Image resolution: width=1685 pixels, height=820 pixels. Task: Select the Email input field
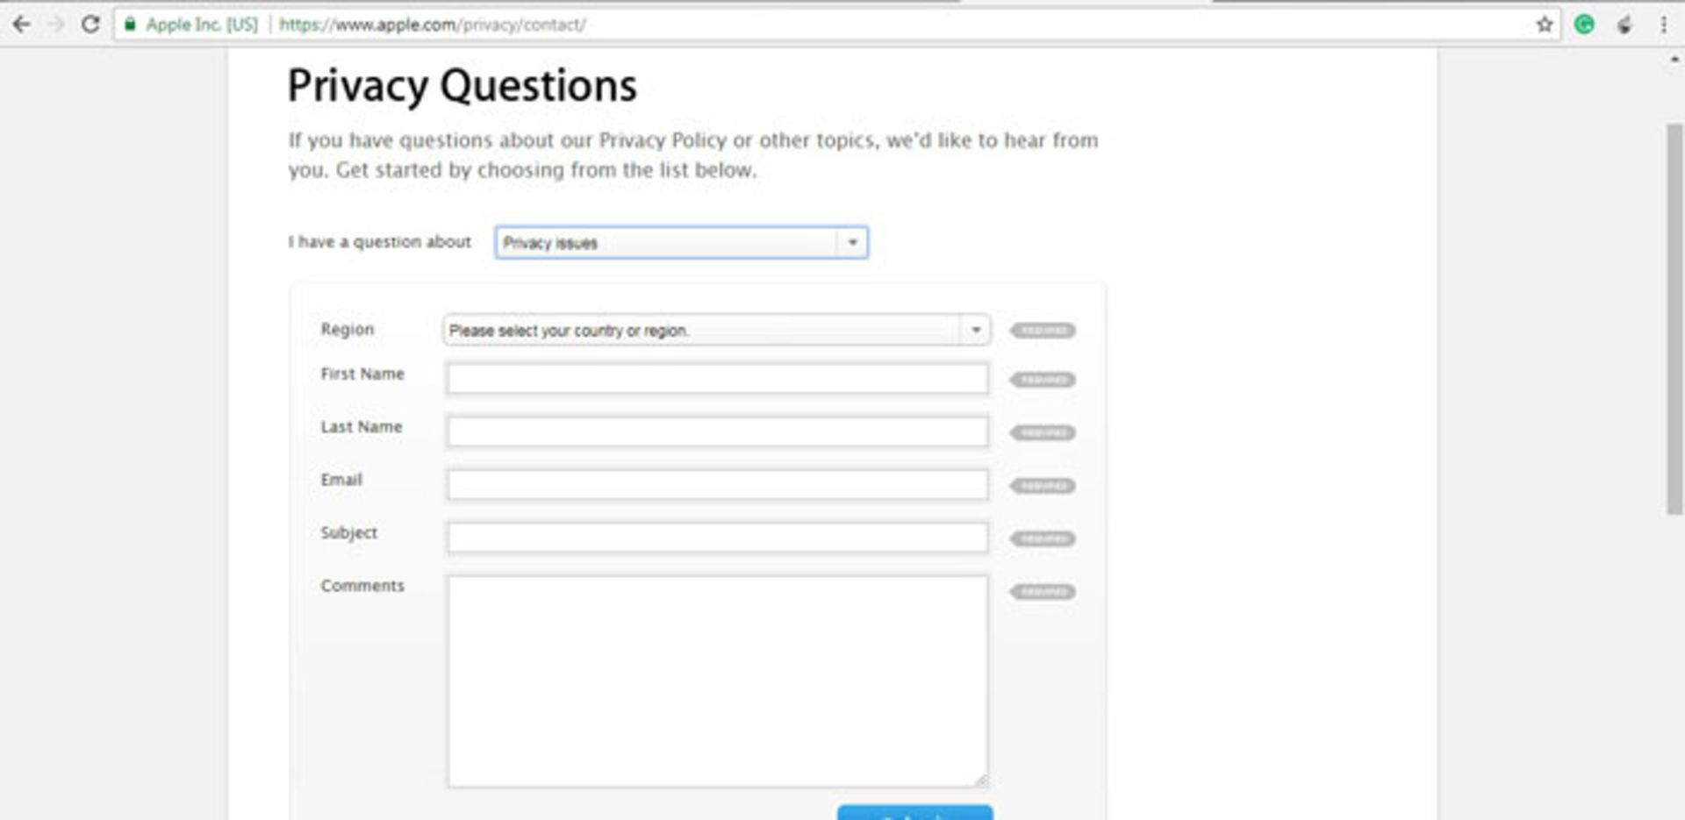pos(716,485)
